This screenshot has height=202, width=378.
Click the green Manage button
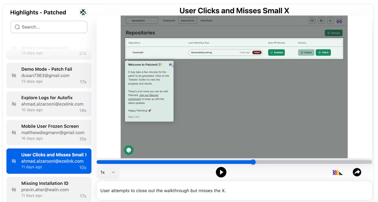click(x=333, y=33)
